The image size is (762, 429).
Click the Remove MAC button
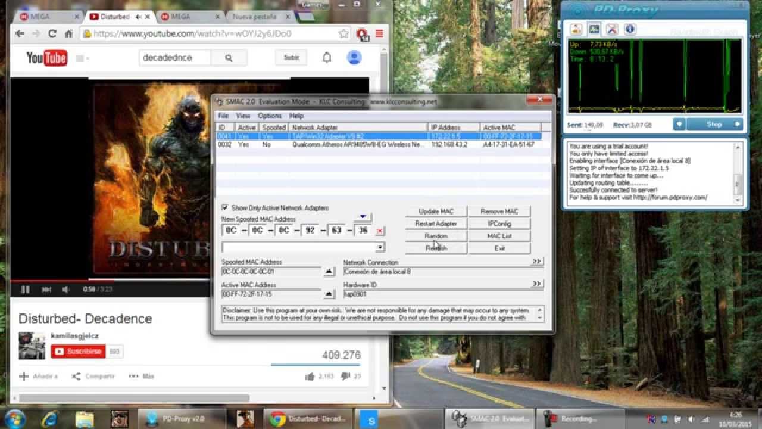pos(499,212)
